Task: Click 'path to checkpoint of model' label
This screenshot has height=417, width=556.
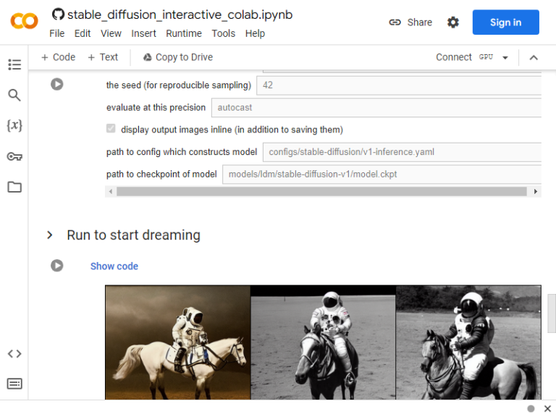Action: pos(161,174)
